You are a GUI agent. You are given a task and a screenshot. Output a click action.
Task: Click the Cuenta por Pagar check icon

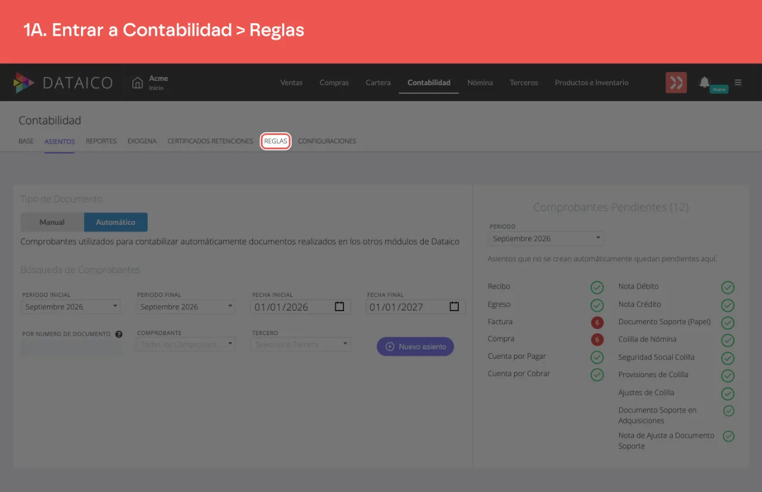[597, 358]
